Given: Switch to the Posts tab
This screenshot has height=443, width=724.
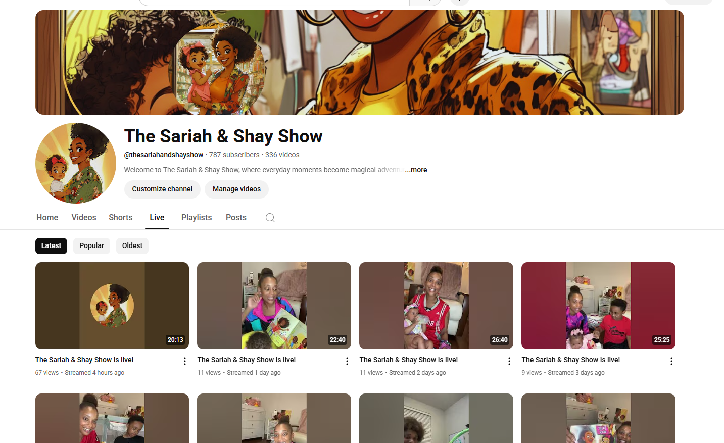Looking at the screenshot, I should coord(236,217).
